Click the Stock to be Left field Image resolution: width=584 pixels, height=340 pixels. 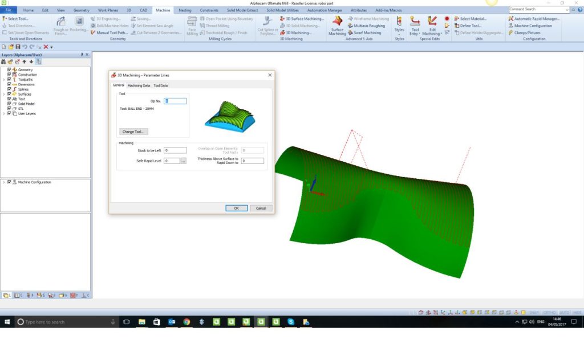click(x=175, y=150)
